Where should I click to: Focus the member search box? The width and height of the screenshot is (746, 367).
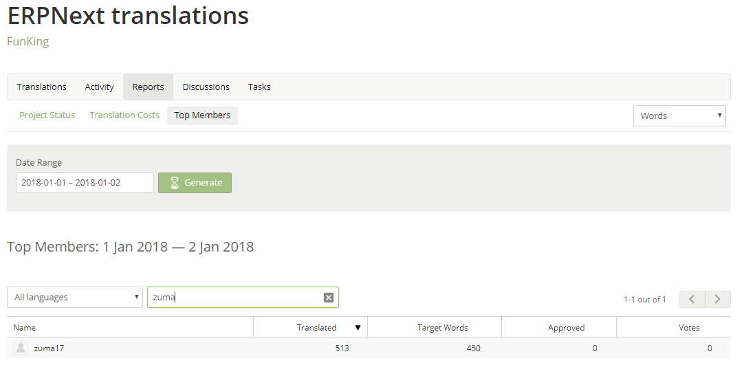pyautogui.click(x=243, y=297)
